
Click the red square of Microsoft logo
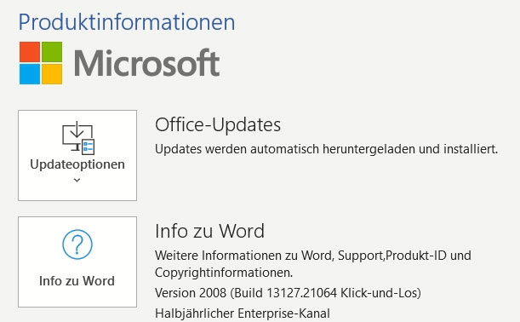pos(30,52)
